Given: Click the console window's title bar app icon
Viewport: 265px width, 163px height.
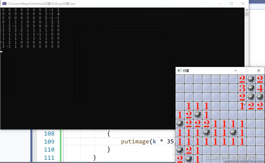Looking at the screenshot, I should [x=4, y=4].
